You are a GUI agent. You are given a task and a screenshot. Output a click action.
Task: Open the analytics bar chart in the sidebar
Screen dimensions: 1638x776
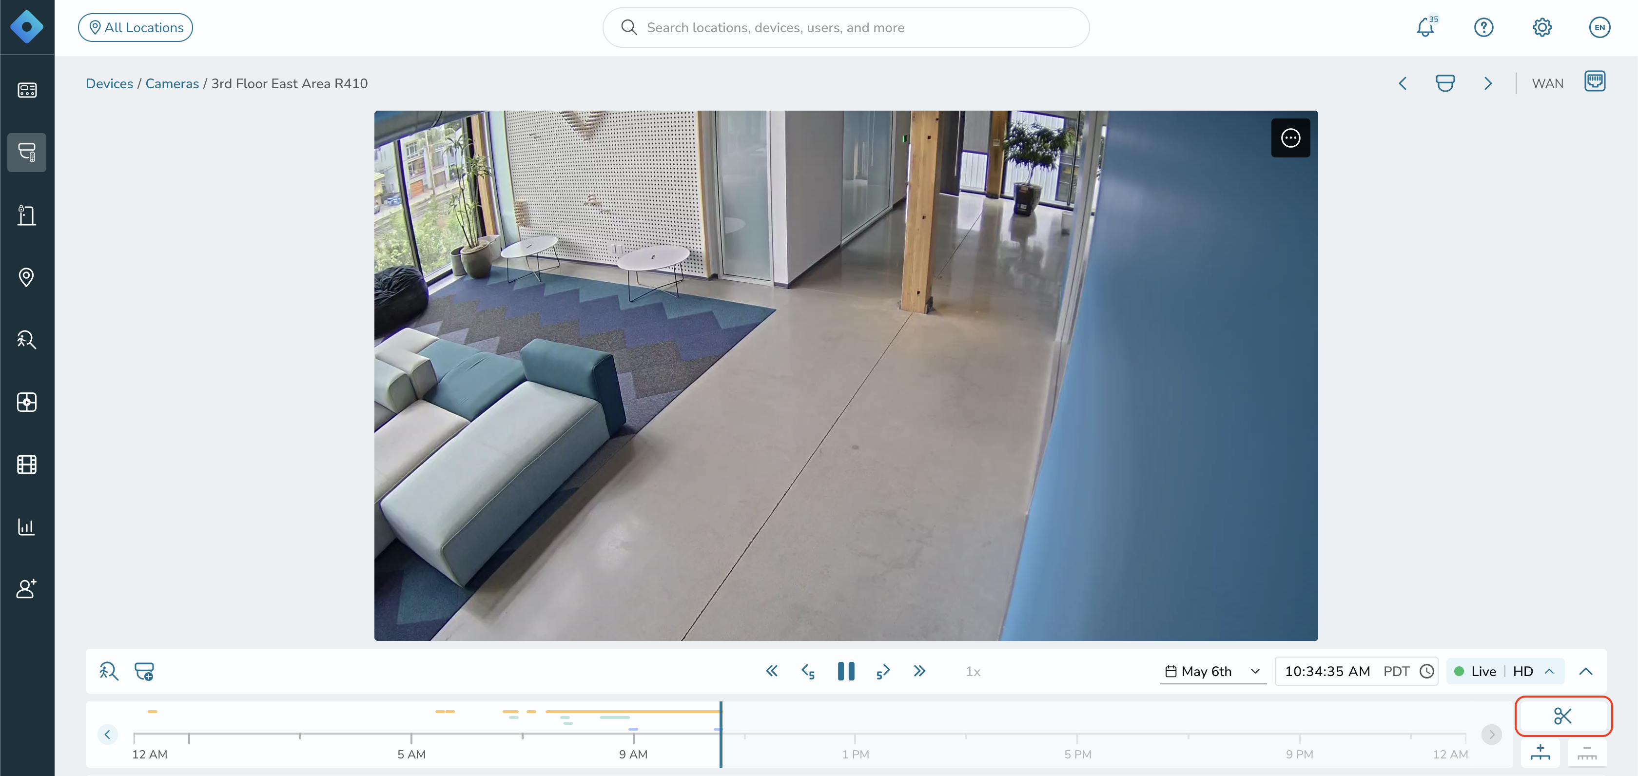tap(27, 527)
